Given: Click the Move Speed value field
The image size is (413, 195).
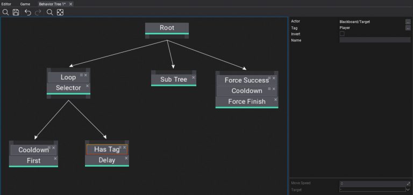Looking at the screenshot, I should pyautogui.click(x=373, y=183).
